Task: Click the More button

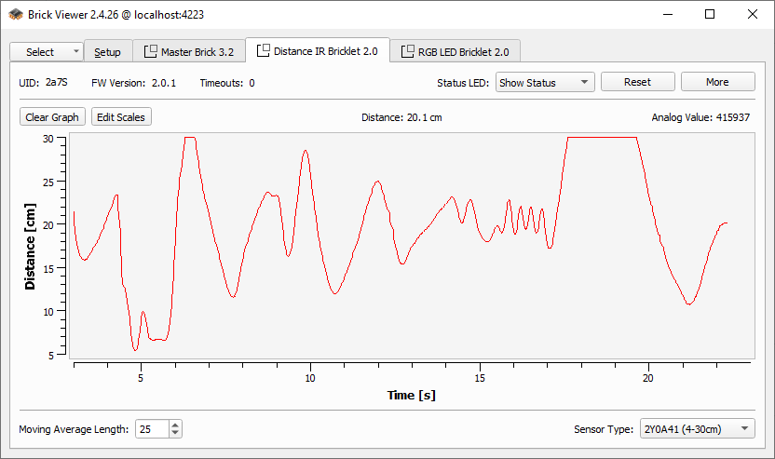Action: [717, 82]
